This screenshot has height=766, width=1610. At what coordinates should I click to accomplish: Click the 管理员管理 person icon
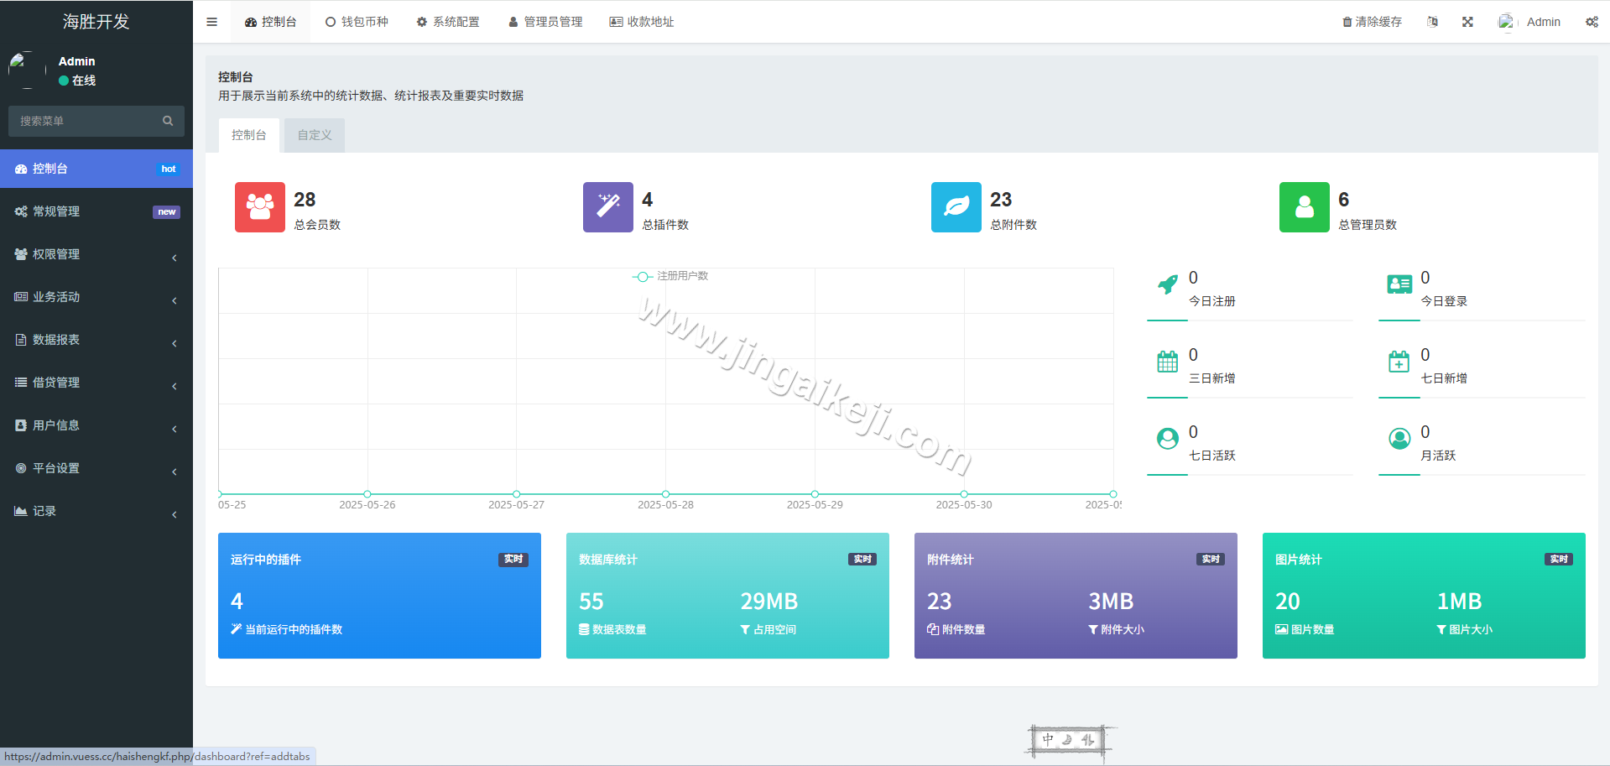pos(513,21)
